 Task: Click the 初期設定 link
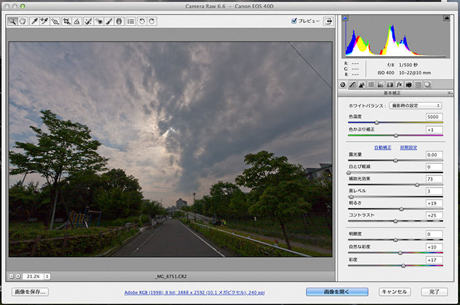[409, 148]
